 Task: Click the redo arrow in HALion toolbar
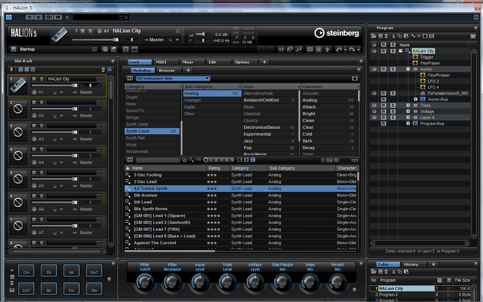(352, 49)
